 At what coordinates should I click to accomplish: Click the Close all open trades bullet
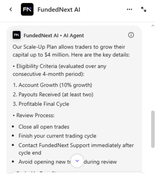pos(44,127)
